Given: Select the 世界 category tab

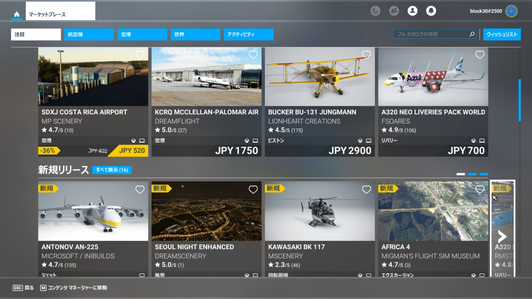Looking at the screenshot, I should (x=196, y=35).
